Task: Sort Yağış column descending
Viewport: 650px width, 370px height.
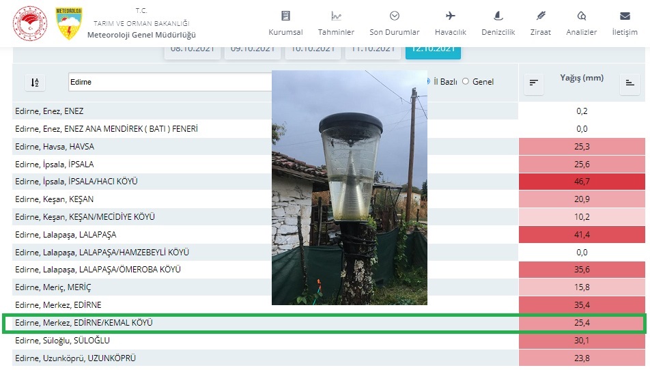Action: [x=534, y=83]
